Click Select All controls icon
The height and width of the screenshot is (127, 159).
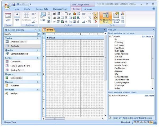pos(90,22)
